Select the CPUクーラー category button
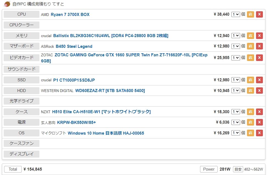 21,25
